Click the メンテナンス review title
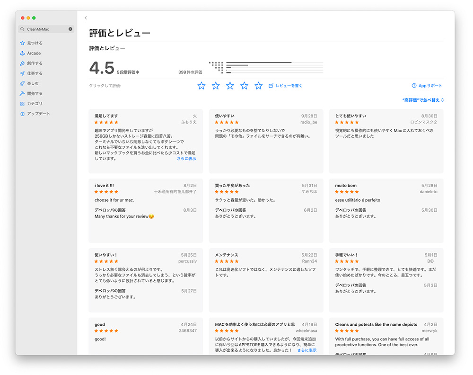 click(227, 255)
